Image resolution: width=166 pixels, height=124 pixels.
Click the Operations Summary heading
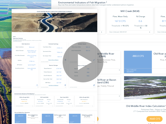18,38
